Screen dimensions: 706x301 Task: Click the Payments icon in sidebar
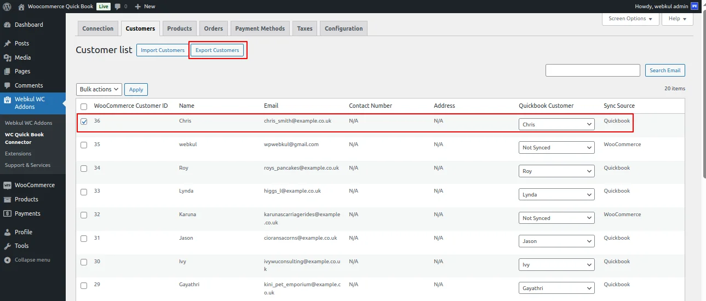[8, 213]
